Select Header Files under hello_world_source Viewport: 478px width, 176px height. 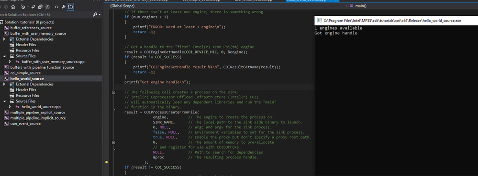pyautogui.click(x=26, y=90)
